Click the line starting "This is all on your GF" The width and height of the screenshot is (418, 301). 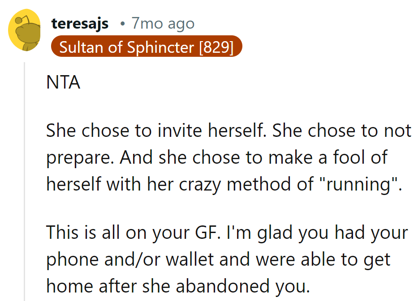click(227, 233)
